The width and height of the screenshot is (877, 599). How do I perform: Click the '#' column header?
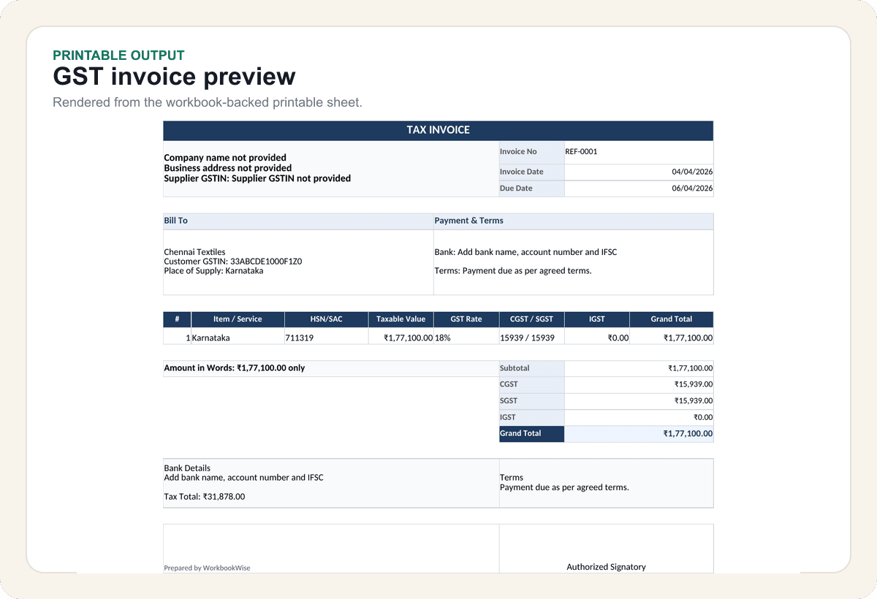click(x=177, y=319)
